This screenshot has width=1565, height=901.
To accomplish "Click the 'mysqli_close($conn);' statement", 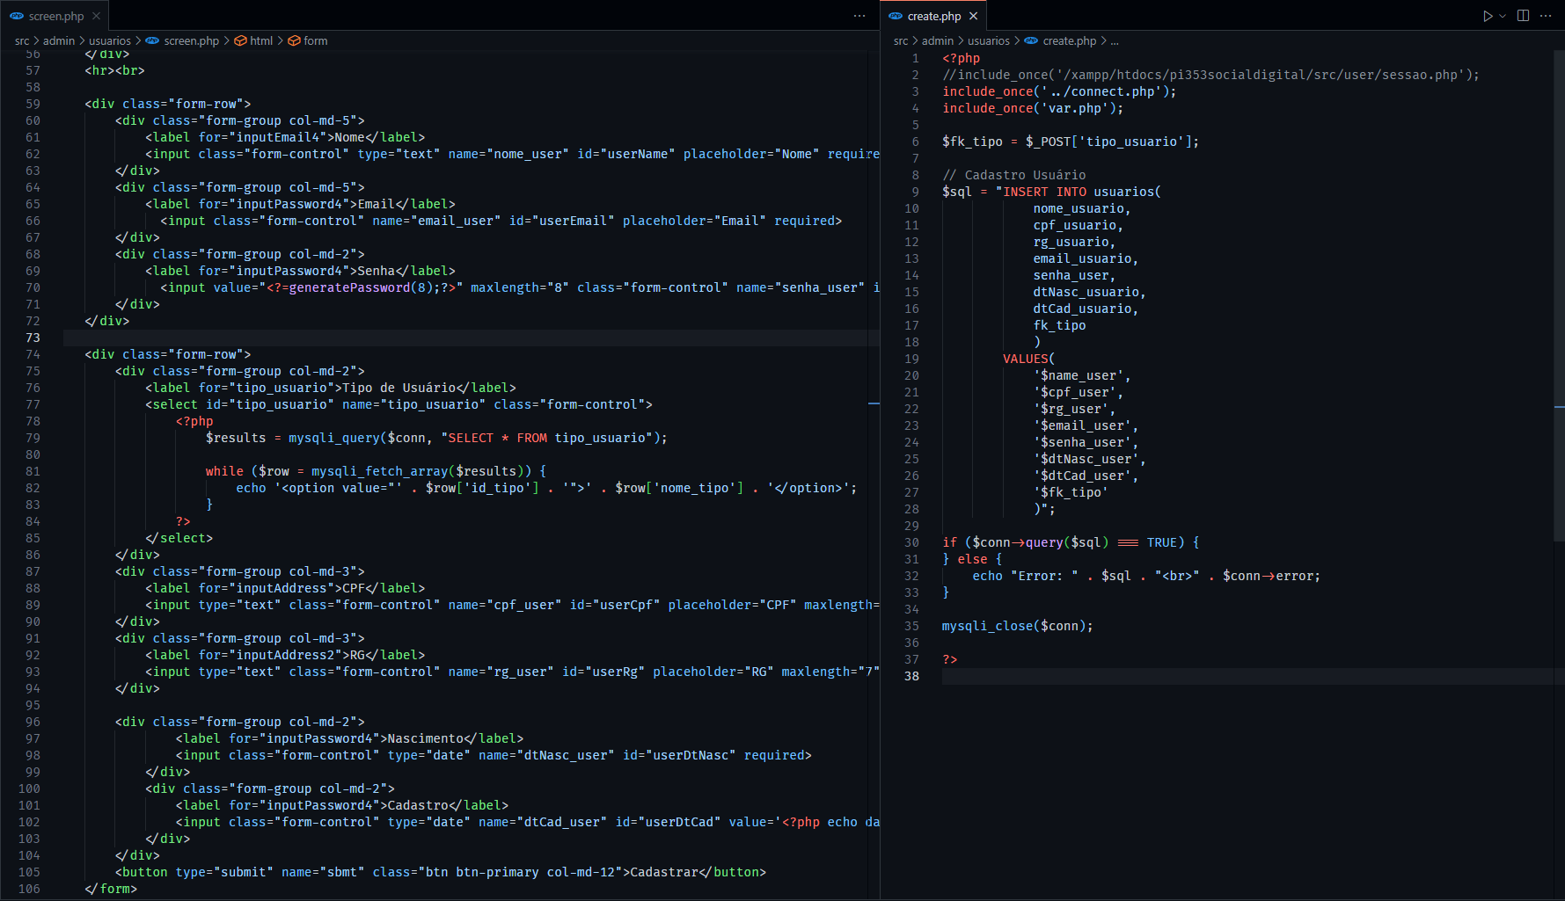I will pos(1018,626).
